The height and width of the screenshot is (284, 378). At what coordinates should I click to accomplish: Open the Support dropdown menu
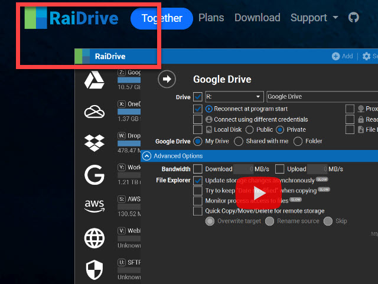314,18
